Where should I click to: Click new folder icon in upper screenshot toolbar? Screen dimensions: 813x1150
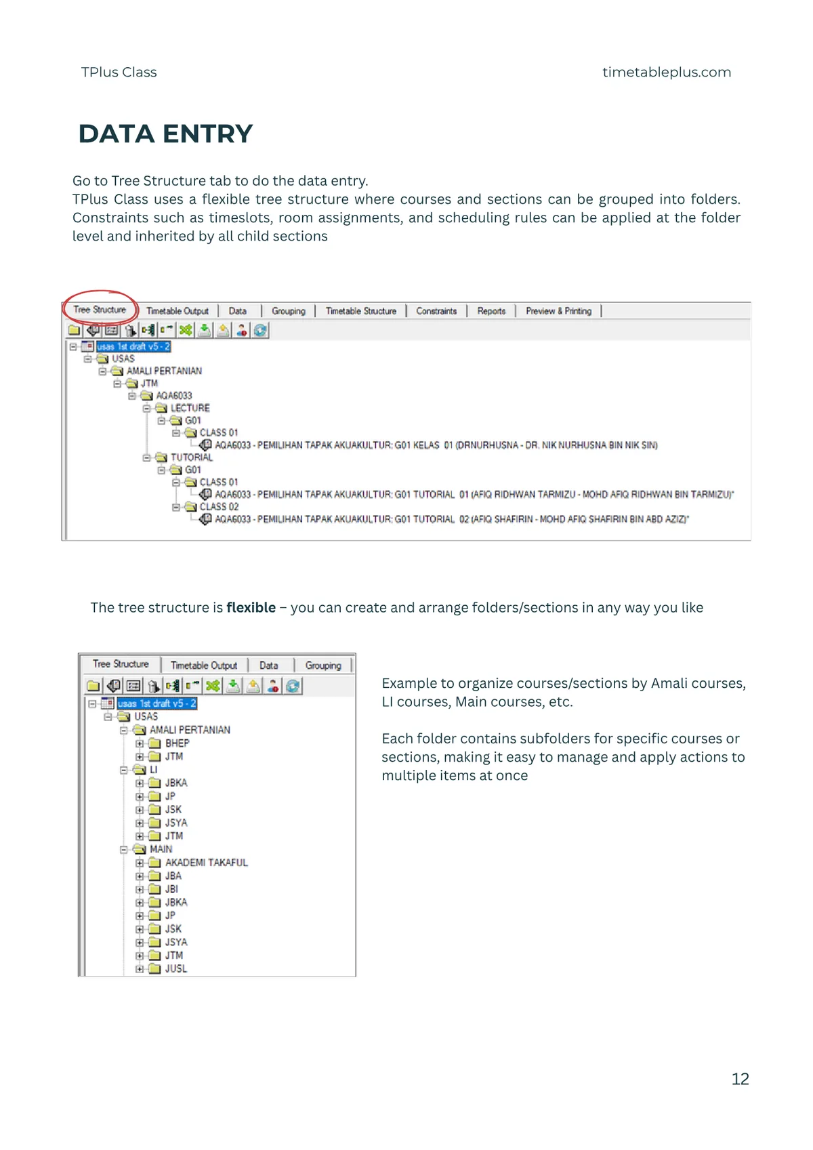pos(74,330)
